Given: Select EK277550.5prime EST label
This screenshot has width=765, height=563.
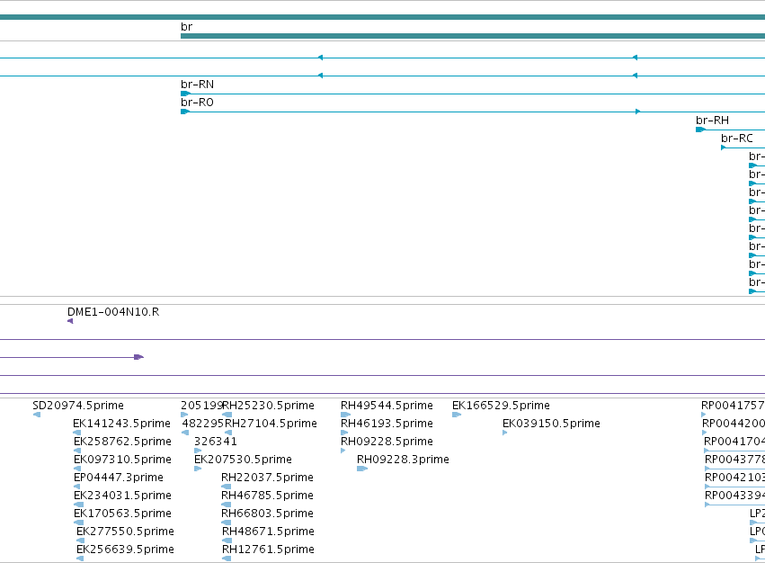Looking at the screenshot, I should click(125, 532).
